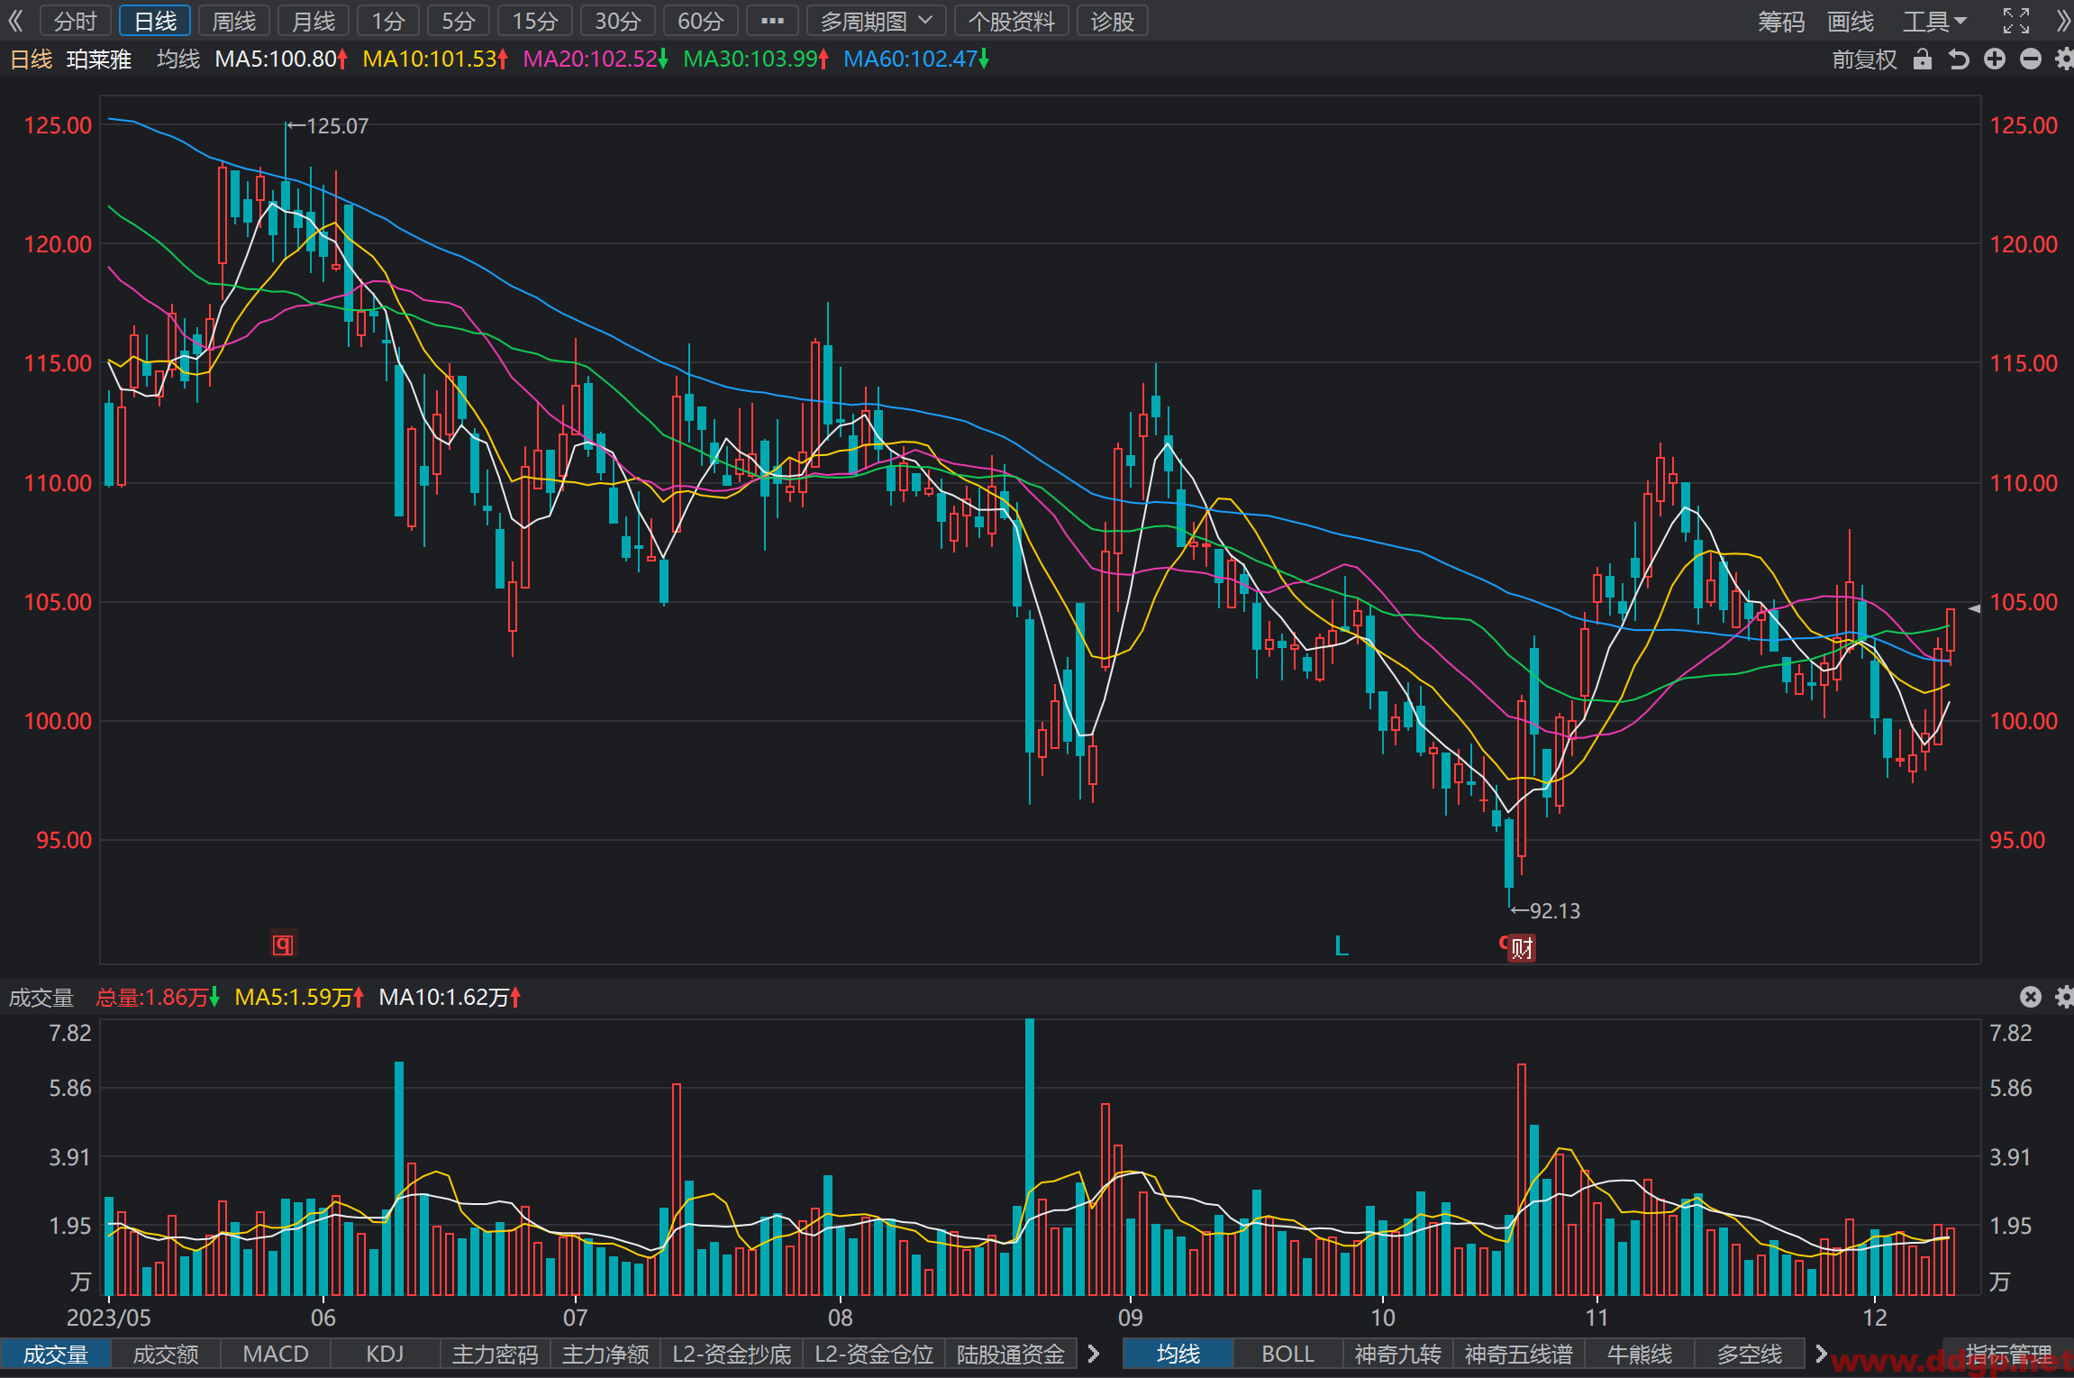Select the MACD indicator tab

[276, 1354]
